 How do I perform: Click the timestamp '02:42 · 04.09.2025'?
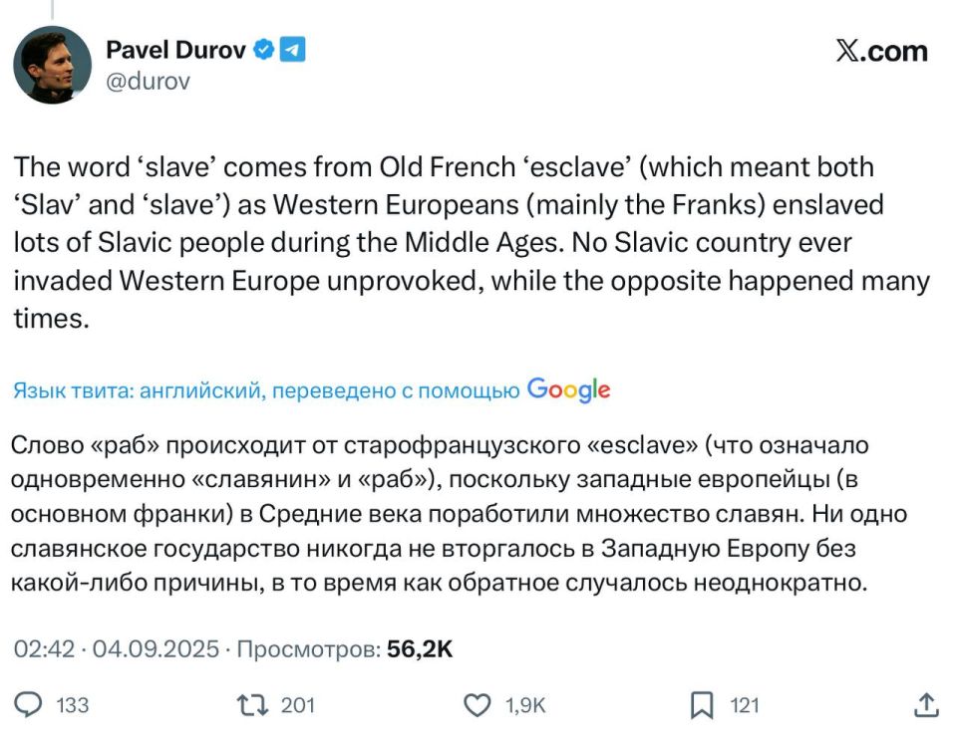(x=115, y=647)
